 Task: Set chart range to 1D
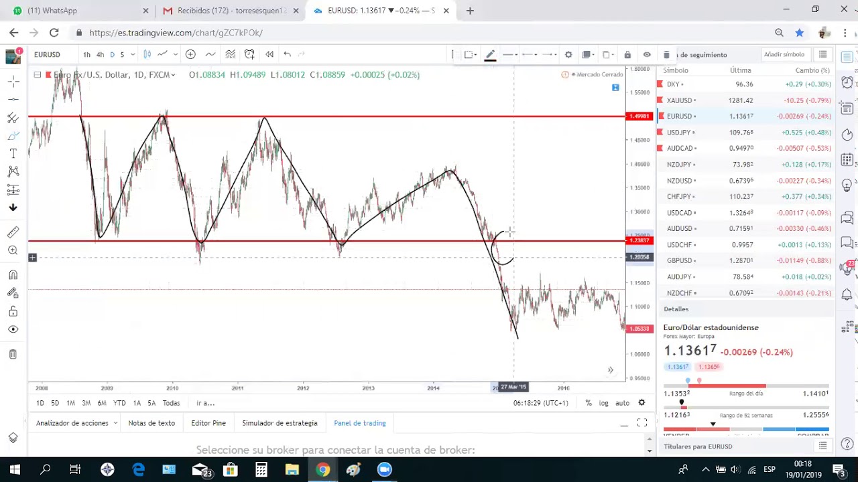(40, 403)
